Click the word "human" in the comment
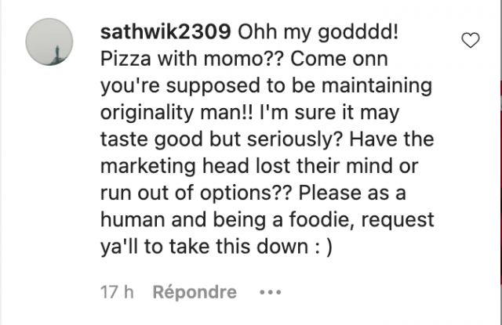Image resolution: width=502 pixels, height=325 pixels. (133, 219)
